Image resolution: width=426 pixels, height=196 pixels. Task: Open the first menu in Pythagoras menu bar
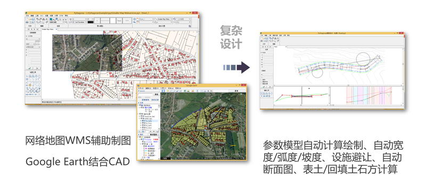[x=27, y=16]
